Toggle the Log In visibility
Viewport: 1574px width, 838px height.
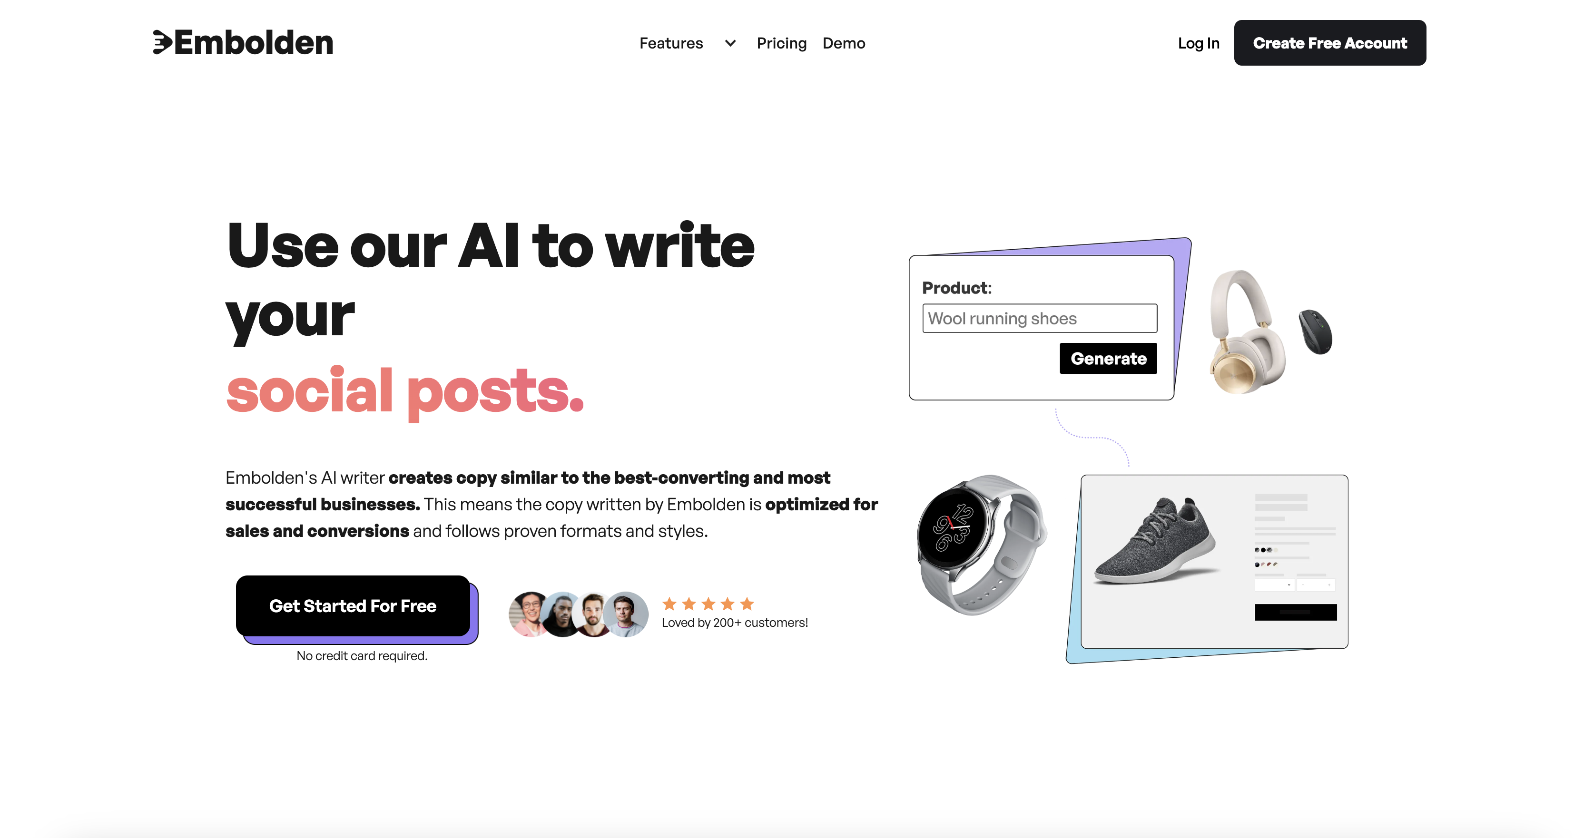[x=1199, y=43]
